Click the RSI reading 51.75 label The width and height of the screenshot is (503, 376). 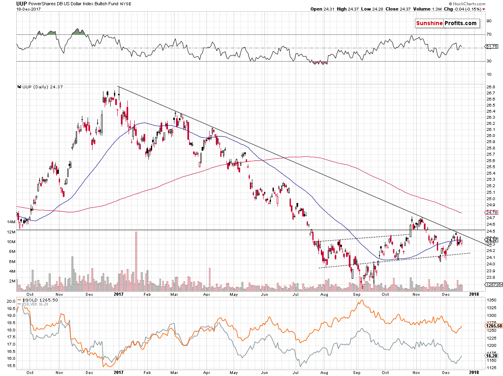492,47
